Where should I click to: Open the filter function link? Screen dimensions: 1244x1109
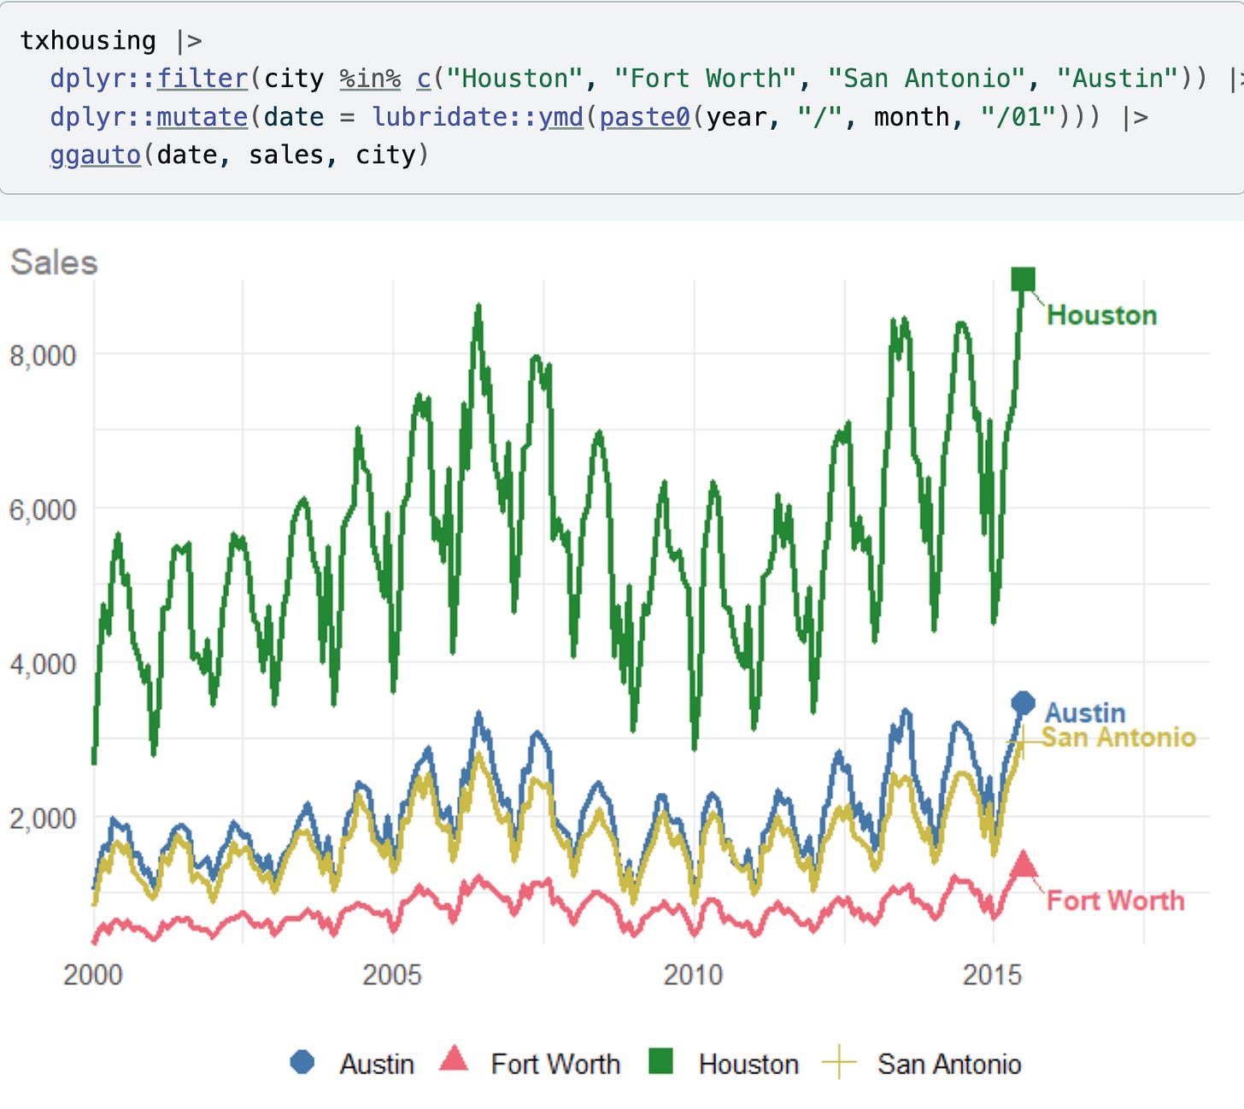coord(202,79)
